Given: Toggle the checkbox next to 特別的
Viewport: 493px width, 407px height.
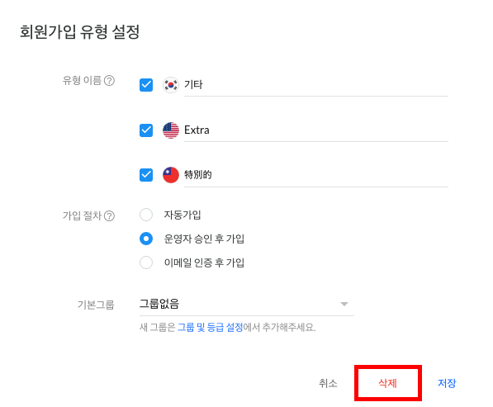Looking at the screenshot, I should [146, 175].
